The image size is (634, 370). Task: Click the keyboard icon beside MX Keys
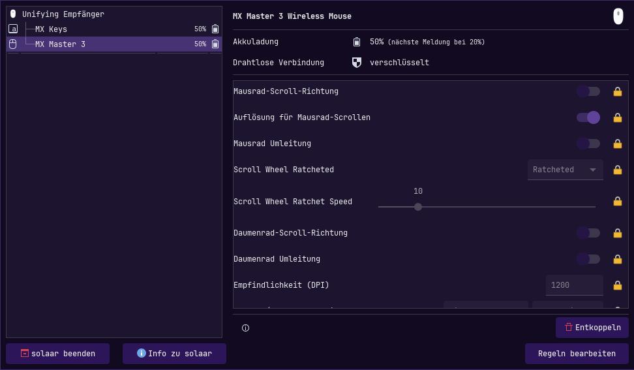click(13, 29)
